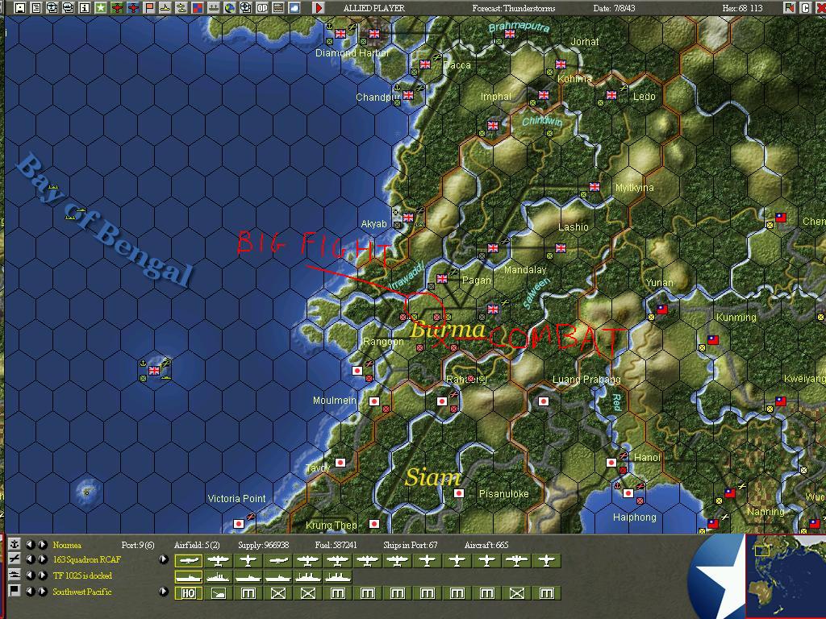Click the save game disk icon
826x619 pixels.
(x=20, y=8)
